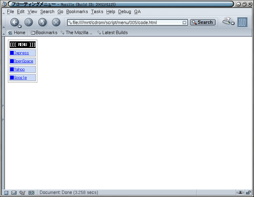This screenshot has height=197, width=254.
Task: Click the security padlock icon
Action: point(248,192)
